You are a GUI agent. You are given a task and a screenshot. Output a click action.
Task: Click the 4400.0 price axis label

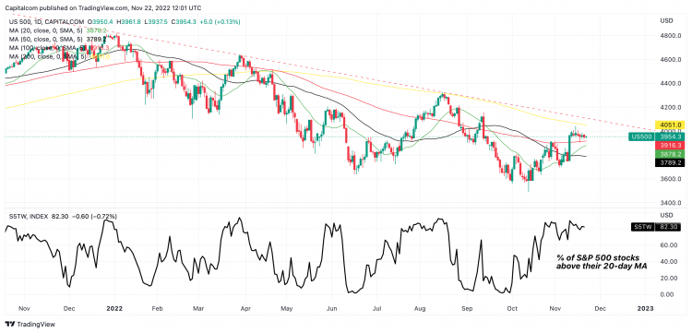[670, 83]
